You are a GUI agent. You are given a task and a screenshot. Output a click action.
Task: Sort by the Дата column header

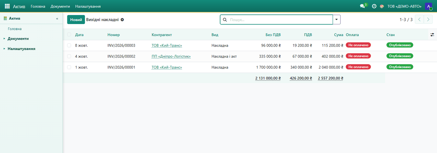(79, 35)
